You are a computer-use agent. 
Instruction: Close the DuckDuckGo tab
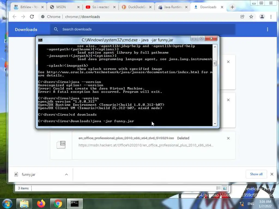tap(150, 7)
